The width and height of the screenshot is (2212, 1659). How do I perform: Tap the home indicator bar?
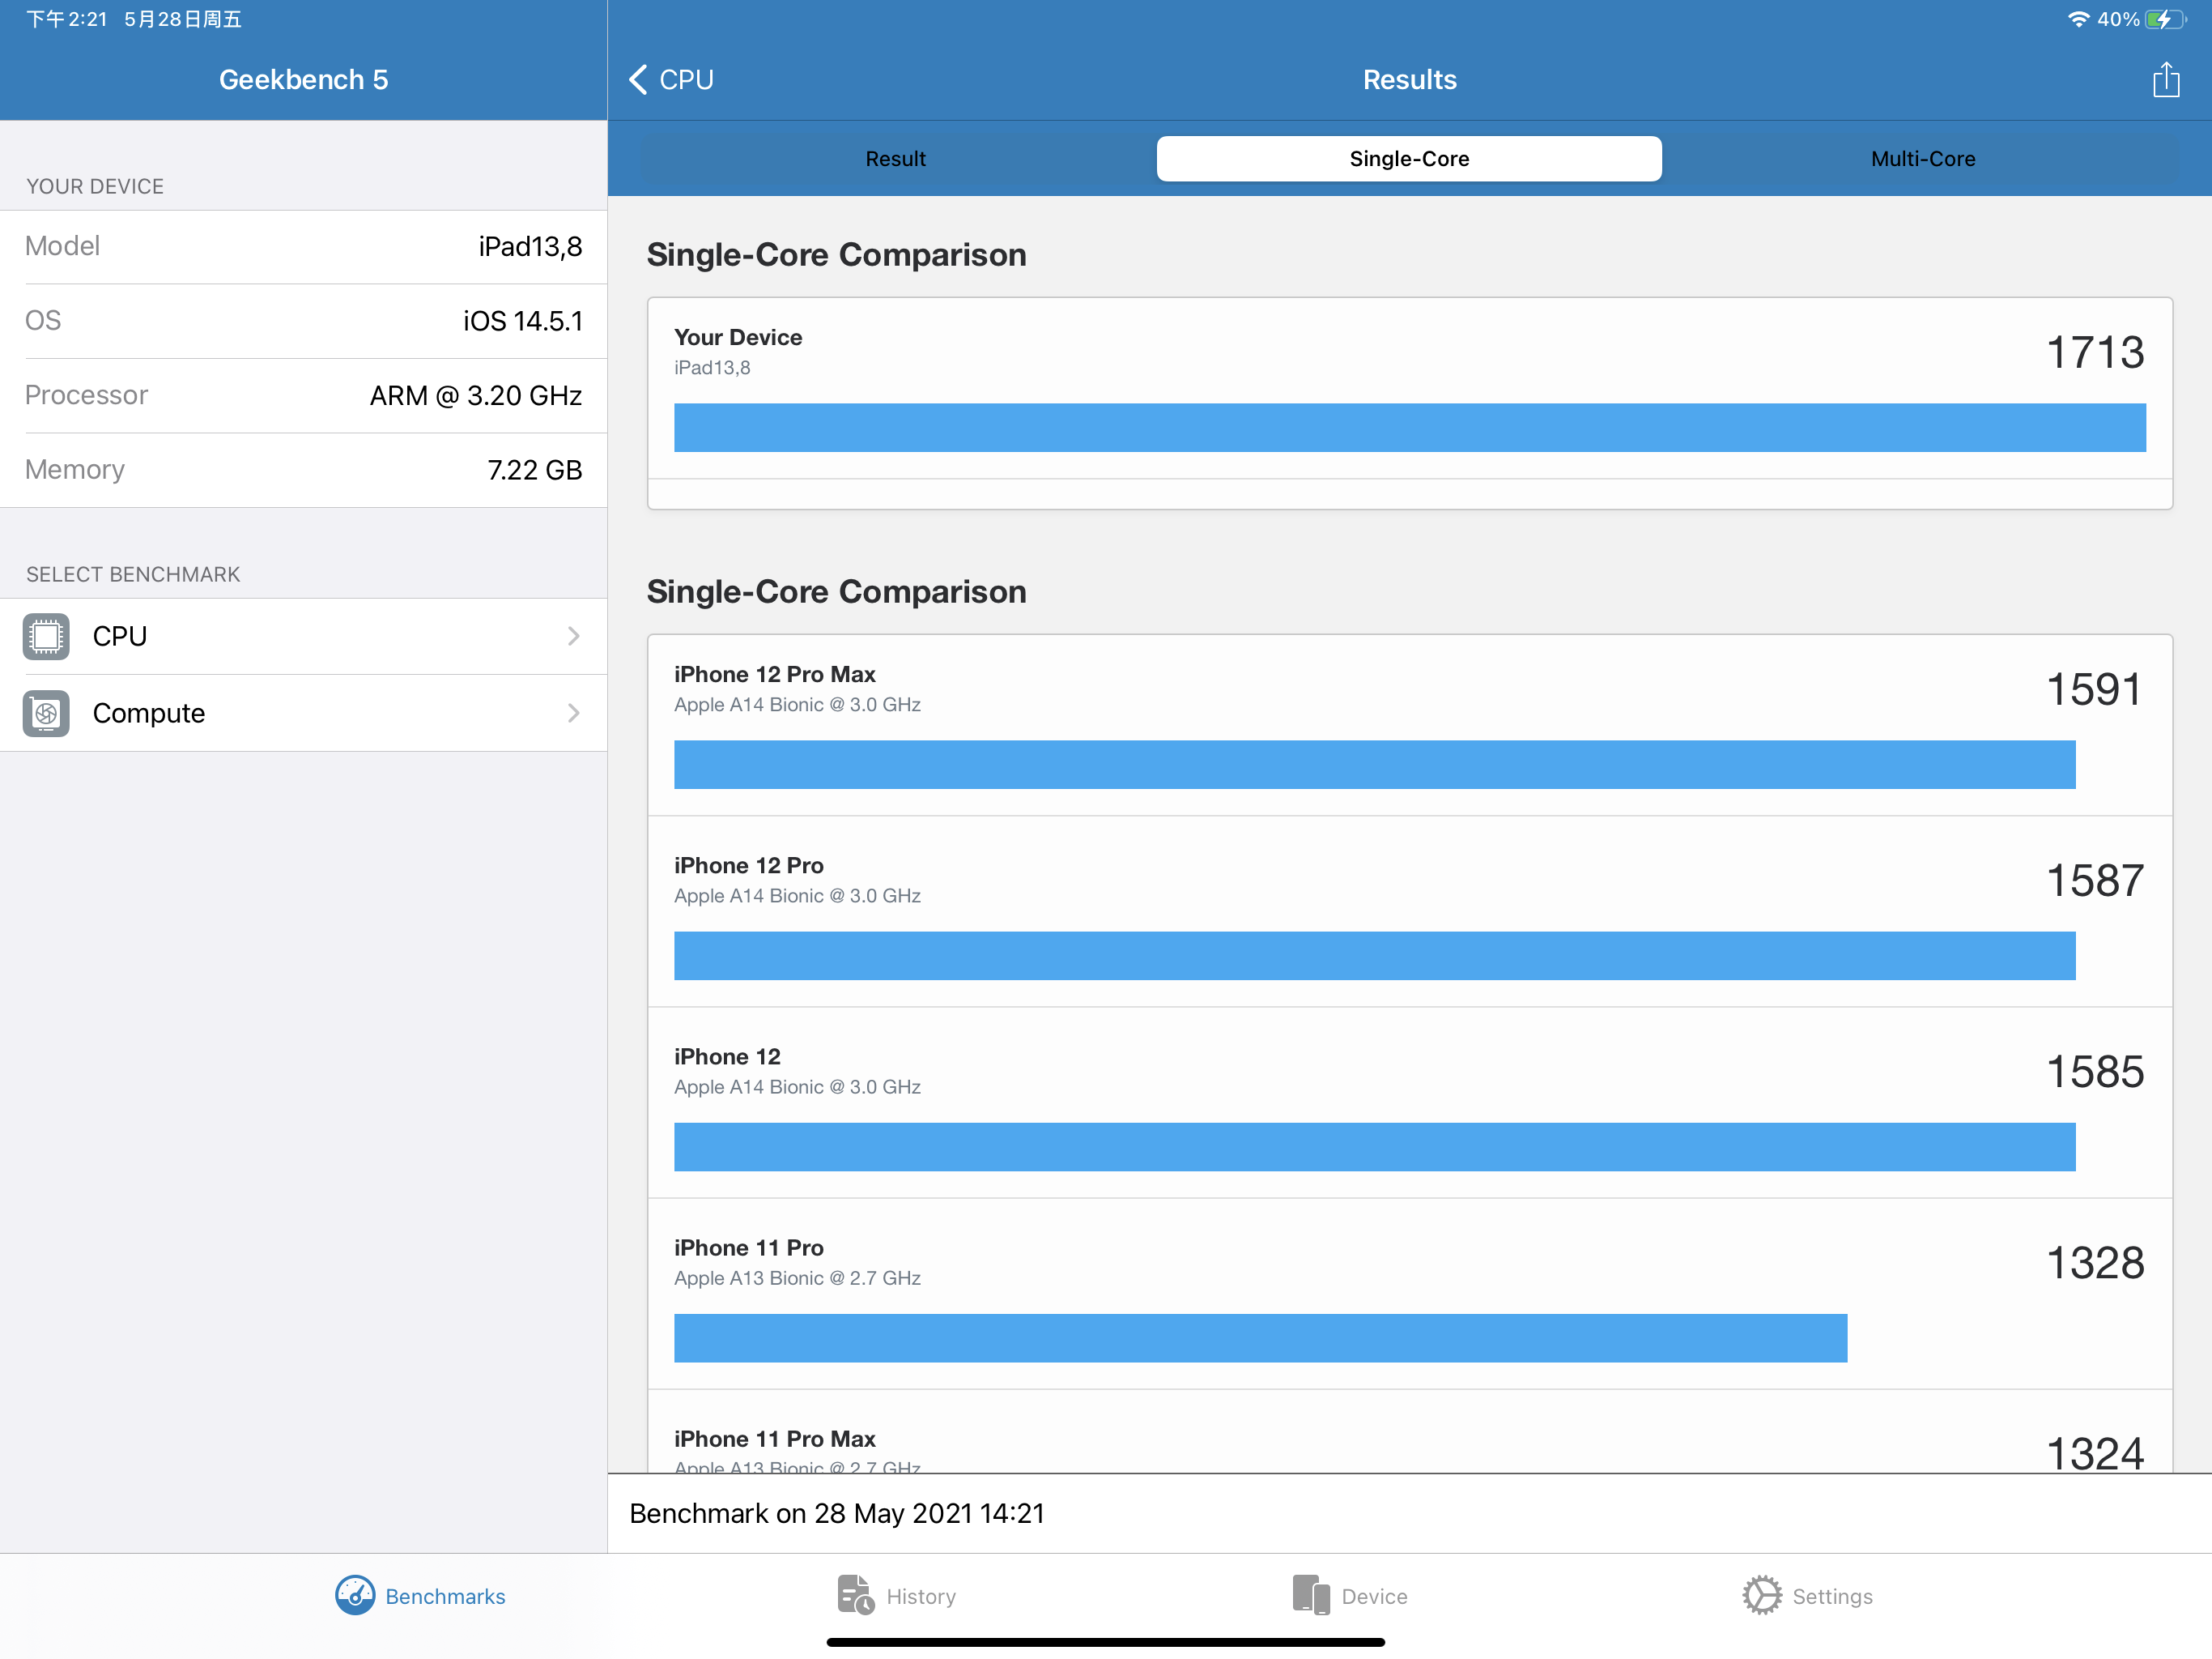(x=1106, y=1642)
